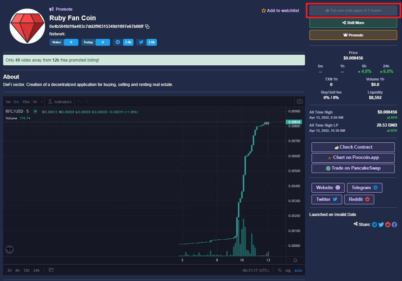Expand the interval dropdown arrow
This screenshot has width=402, height=281.
tap(42, 102)
